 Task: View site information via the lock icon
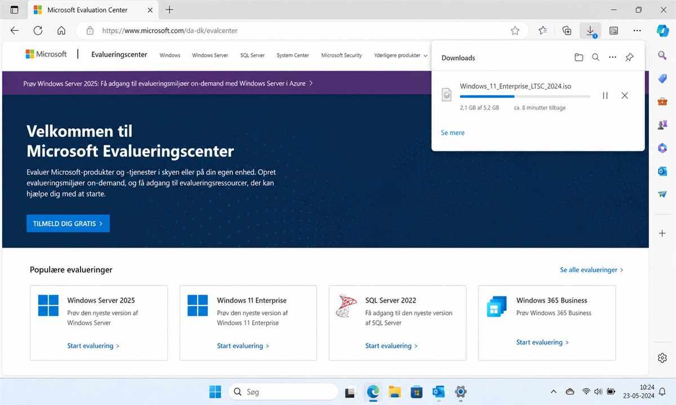90,31
